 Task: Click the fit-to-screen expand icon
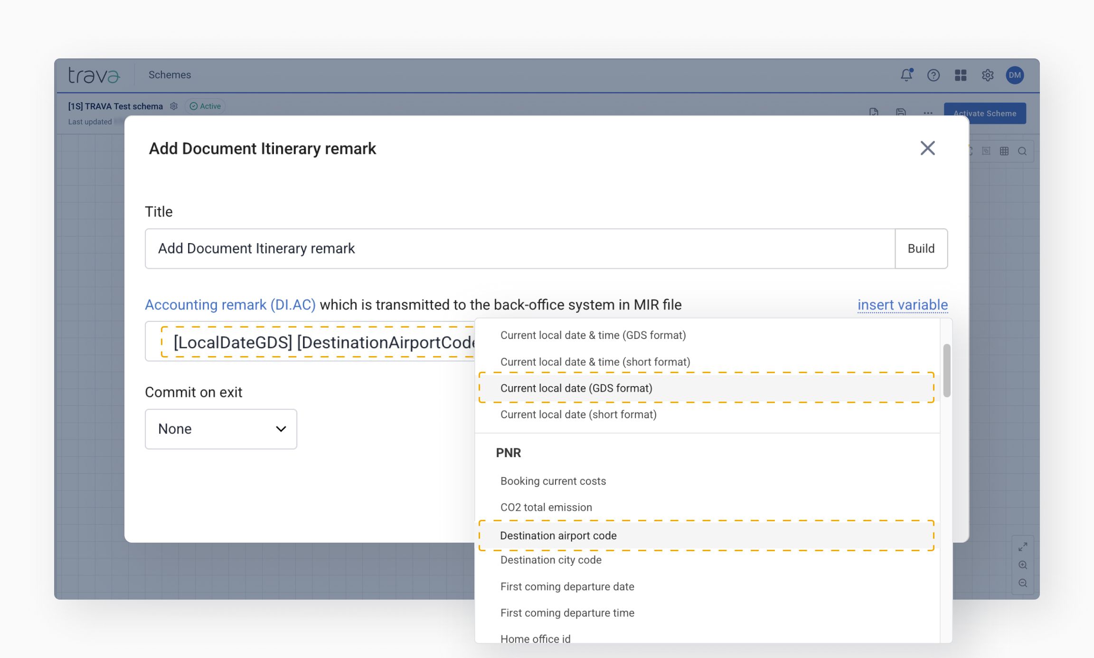click(1023, 547)
